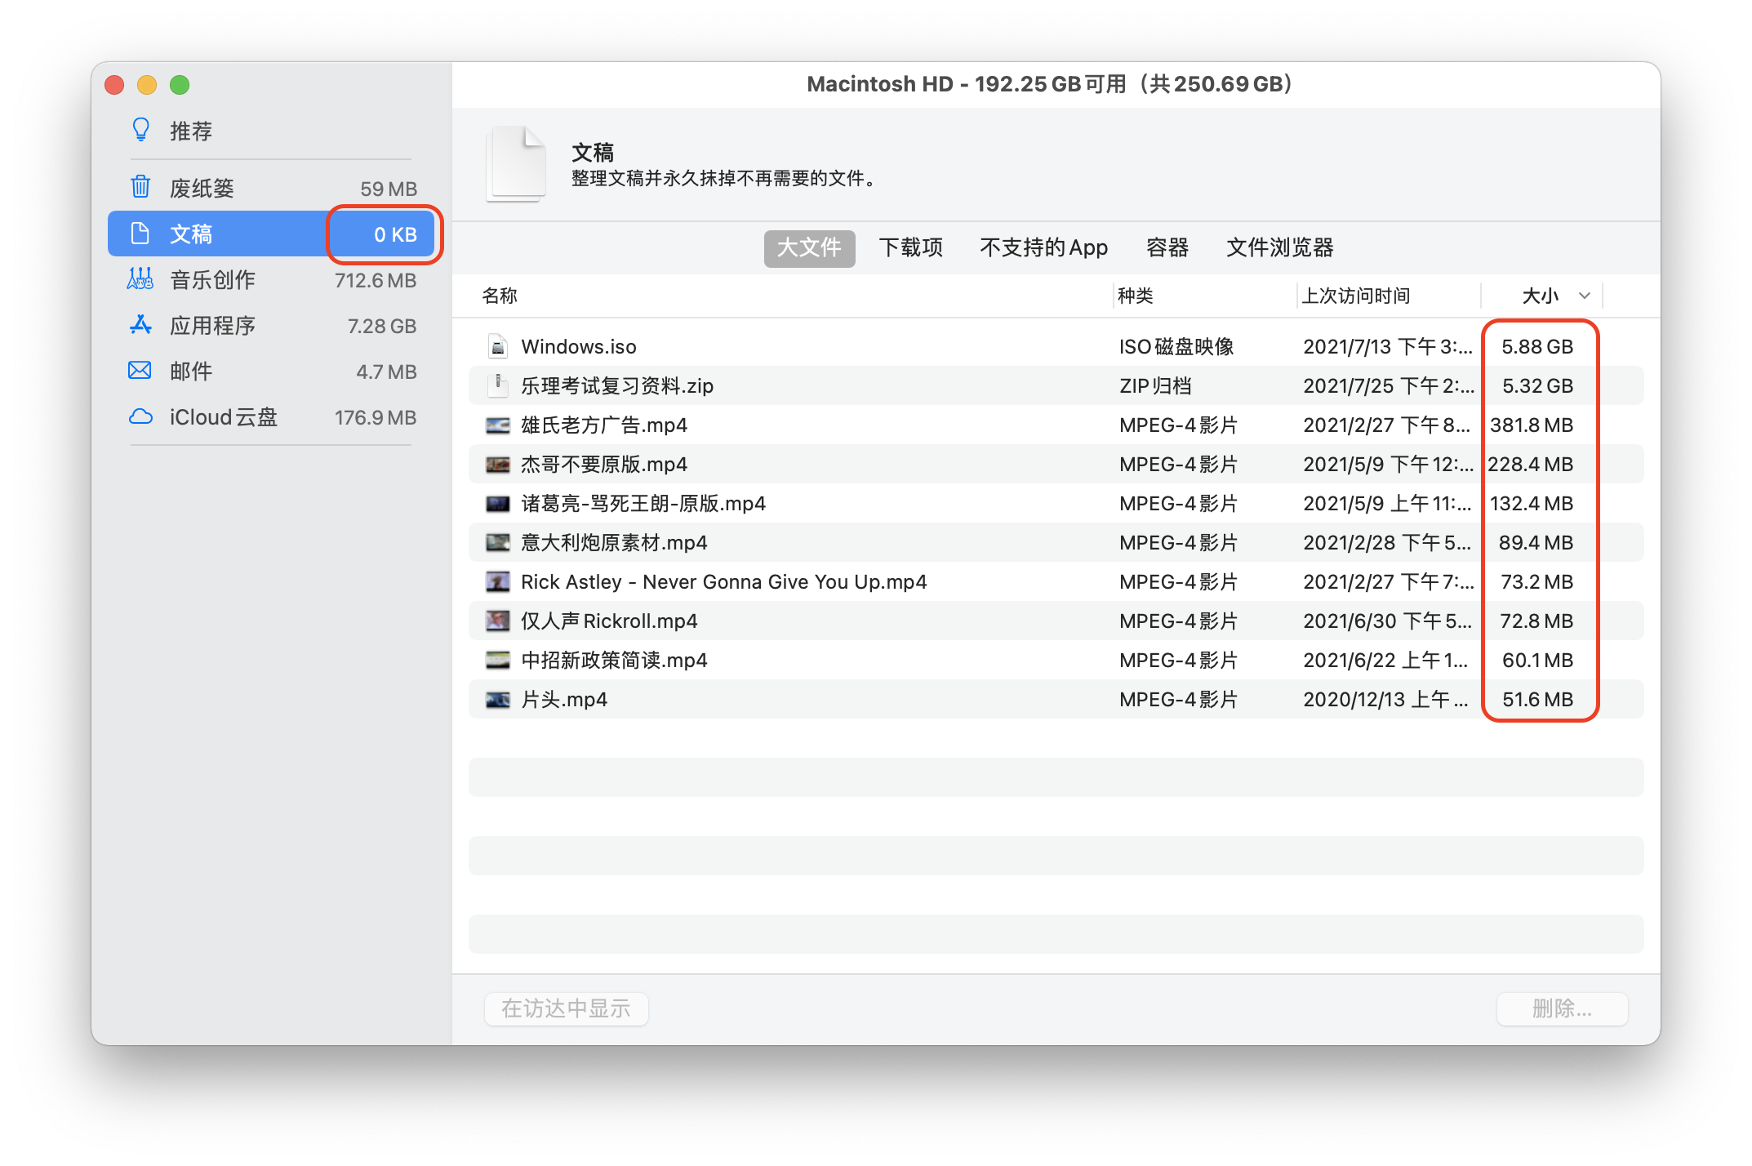This screenshot has width=1752, height=1166.
Task: Toggle sort order via 大小 column chevron
Action: [1584, 296]
